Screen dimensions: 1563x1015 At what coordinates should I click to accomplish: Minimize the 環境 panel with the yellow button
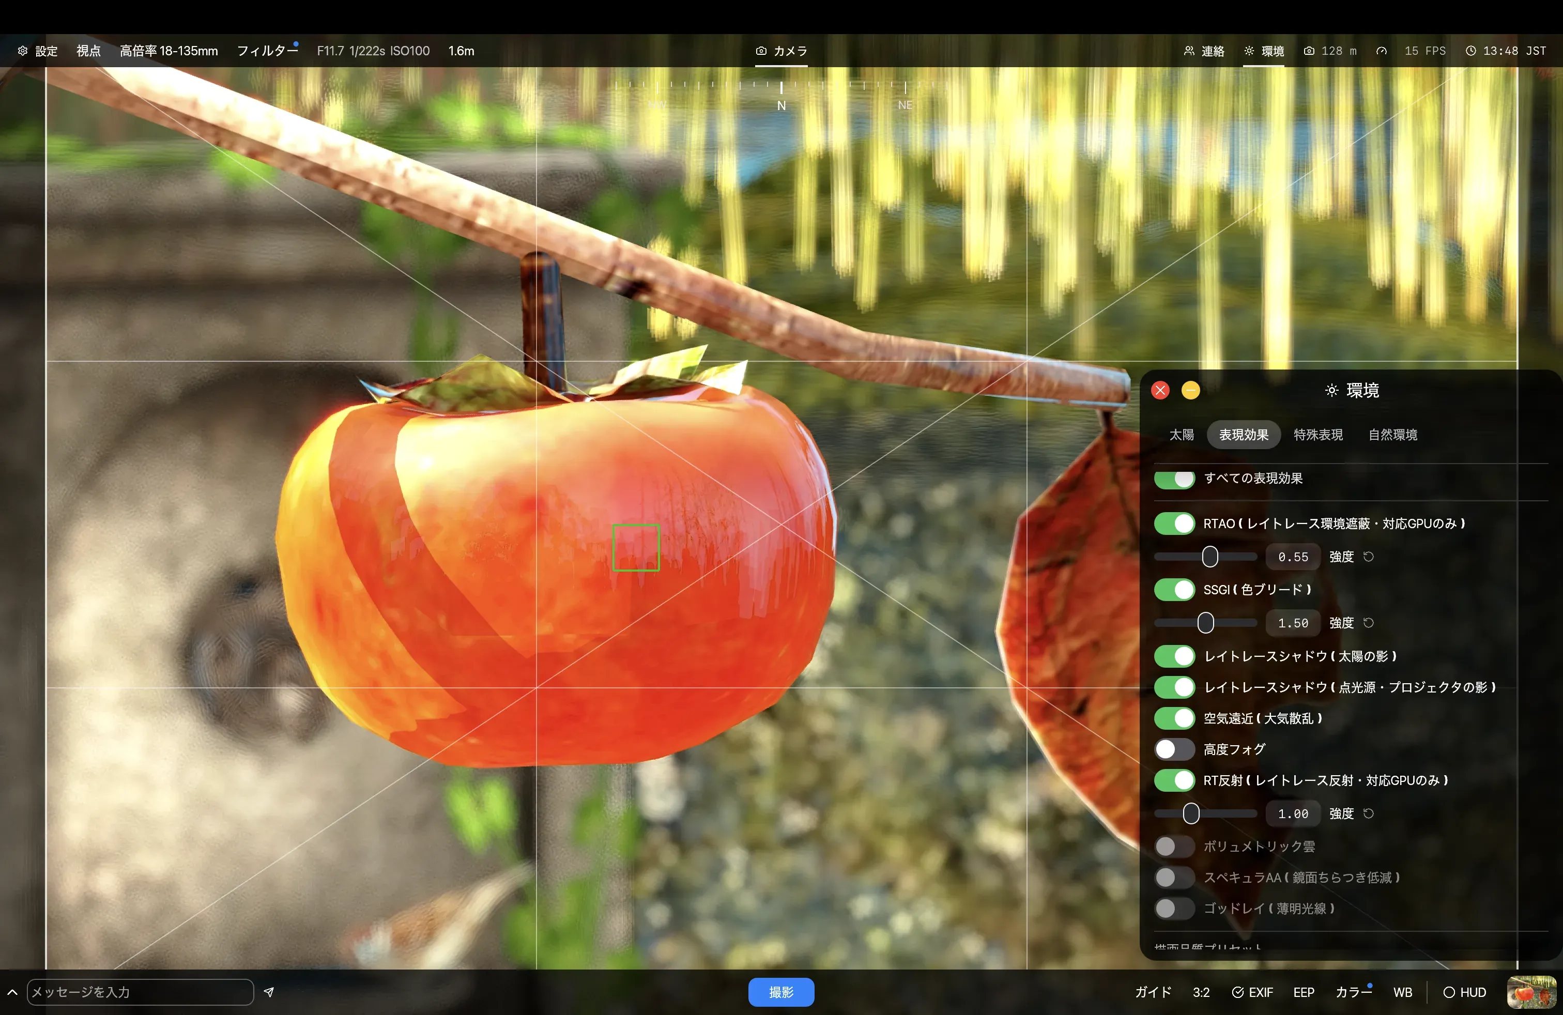click(1191, 391)
